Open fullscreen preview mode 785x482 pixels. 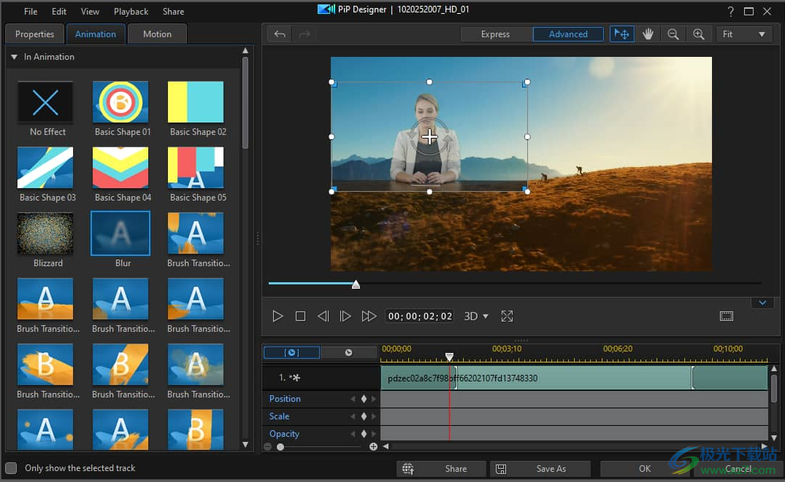pyautogui.click(x=507, y=316)
